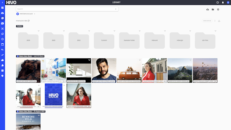Click the Selected (0) button
Viewport: 231px width, 130px height.
pos(207,21)
